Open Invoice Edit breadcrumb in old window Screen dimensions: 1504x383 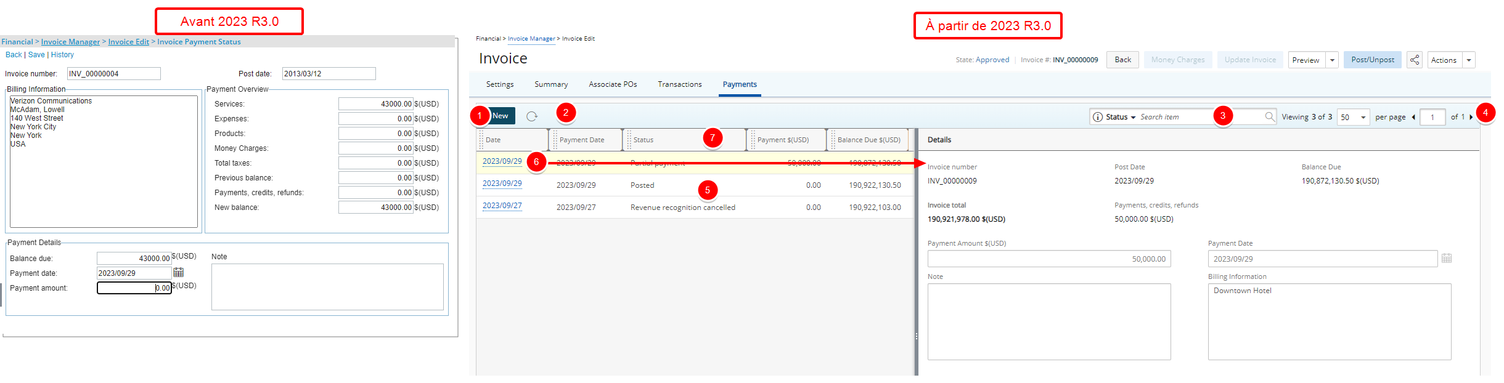(129, 42)
